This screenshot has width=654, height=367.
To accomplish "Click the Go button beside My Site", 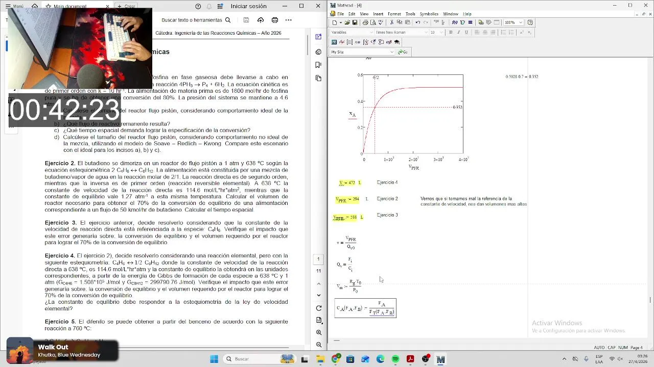I will (403, 52).
